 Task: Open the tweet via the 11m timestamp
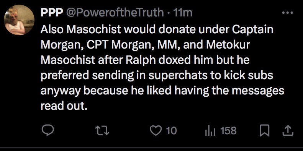click(183, 13)
